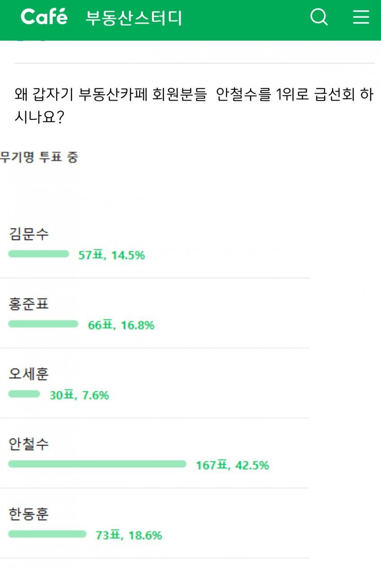381x567 pixels.
Task: Click the 안철수 vote progress bar
Action: pyautogui.click(x=97, y=464)
